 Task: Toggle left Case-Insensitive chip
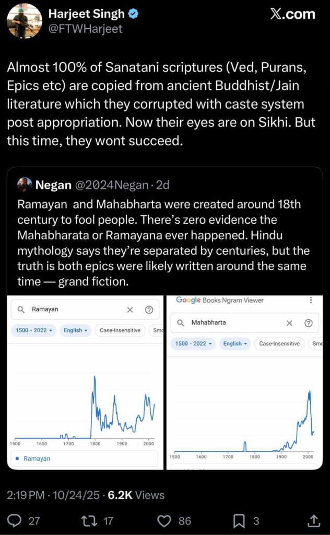[120, 330]
